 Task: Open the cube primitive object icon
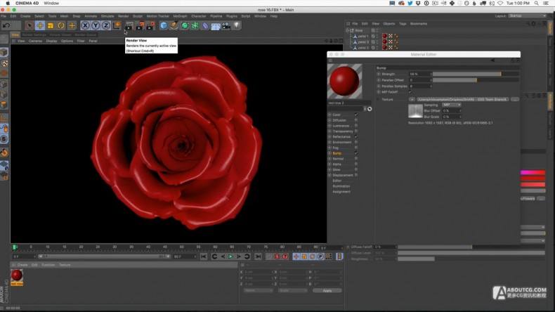pos(164,25)
